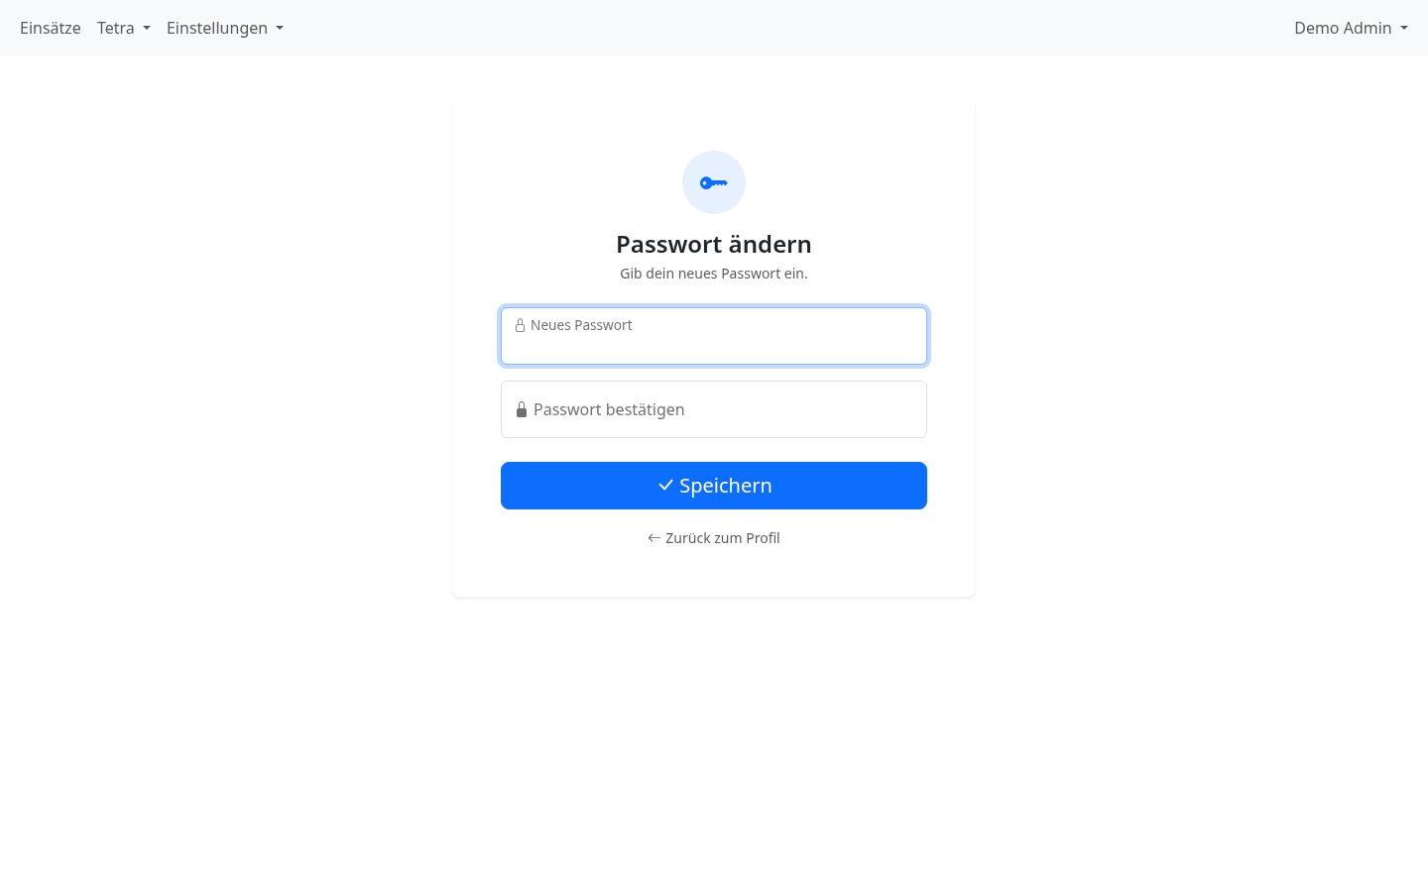This screenshot has width=1428, height=892.
Task: Expand the Demo Admin dropdown caret
Action: 1404,29
